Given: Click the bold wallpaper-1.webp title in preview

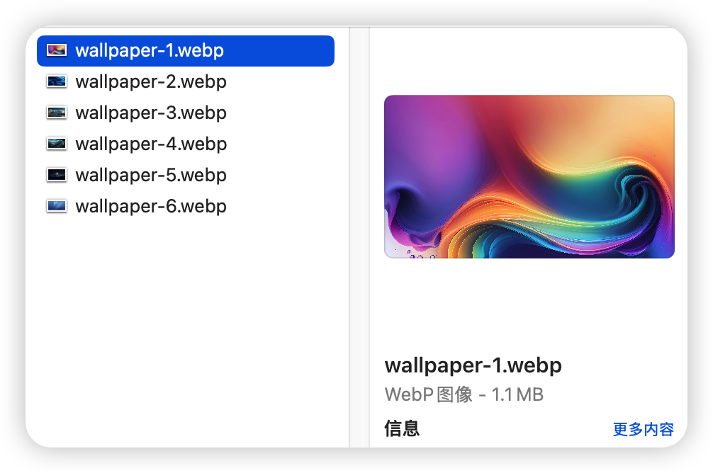Looking at the screenshot, I should 473,365.
